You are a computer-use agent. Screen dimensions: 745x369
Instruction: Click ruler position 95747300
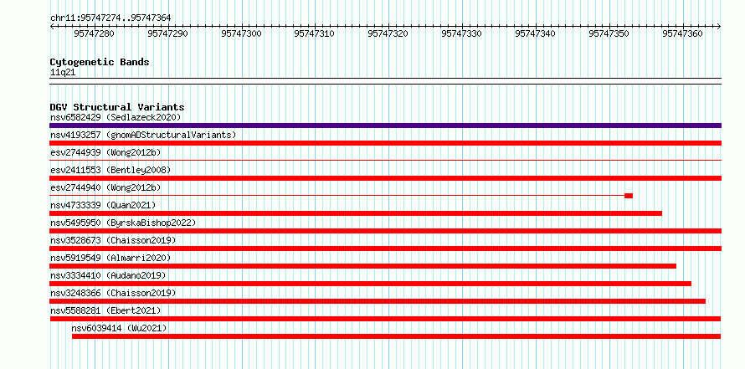242,33
